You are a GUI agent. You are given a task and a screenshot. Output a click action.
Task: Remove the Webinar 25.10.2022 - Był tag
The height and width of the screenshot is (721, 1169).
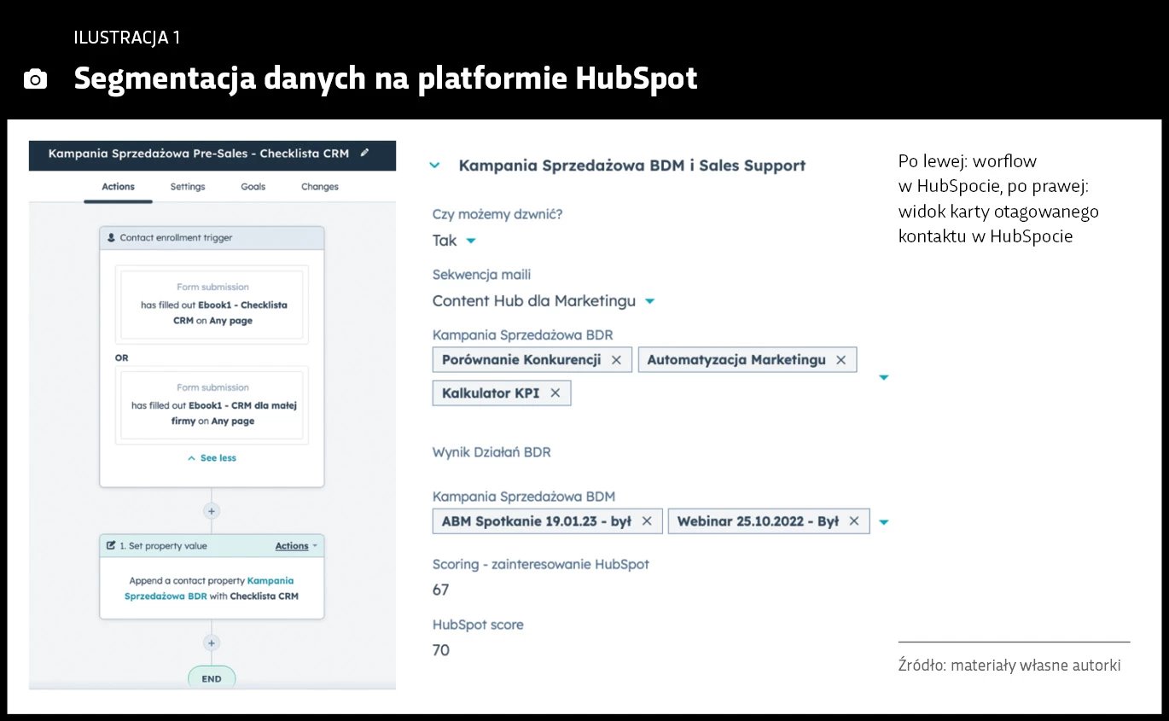click(853, 521)
